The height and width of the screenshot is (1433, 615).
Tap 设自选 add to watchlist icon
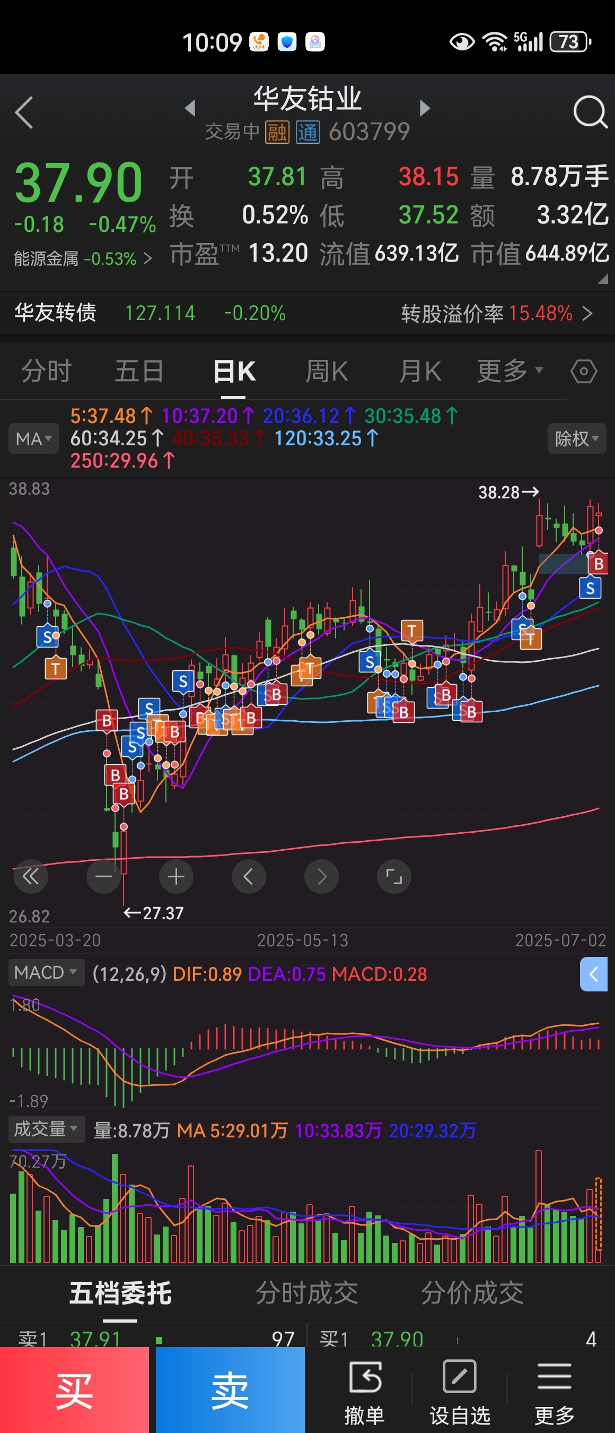[x=460, y=1392]
